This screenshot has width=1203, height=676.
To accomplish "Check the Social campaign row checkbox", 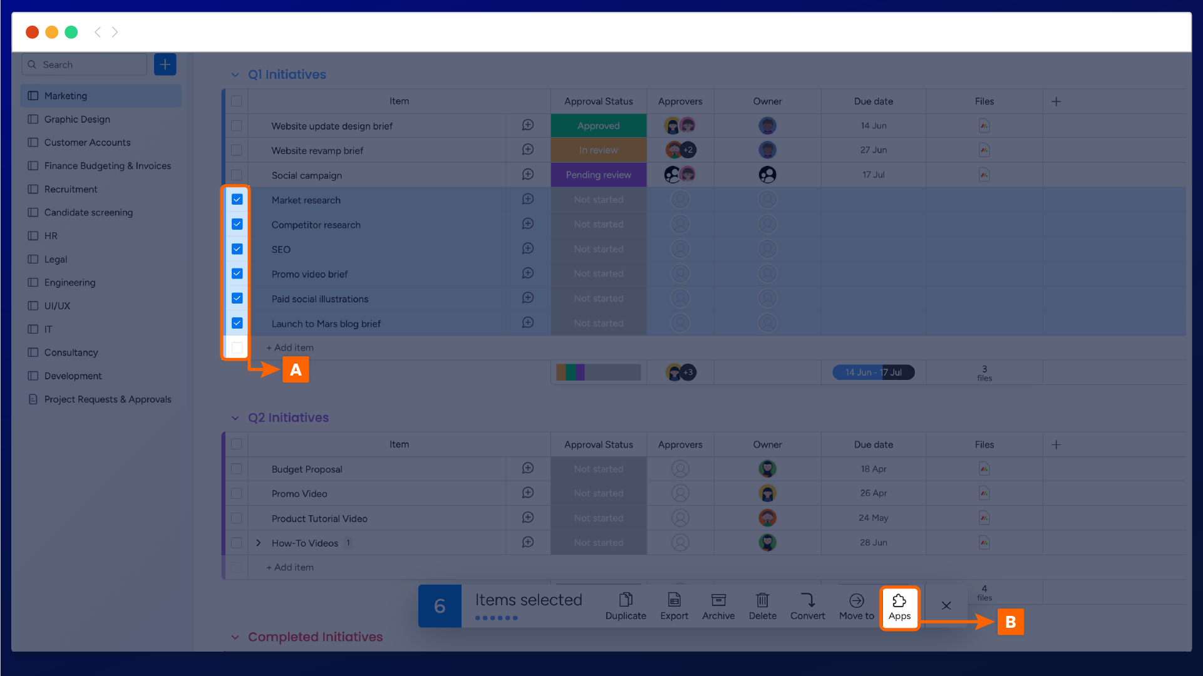I will (237, 175).
